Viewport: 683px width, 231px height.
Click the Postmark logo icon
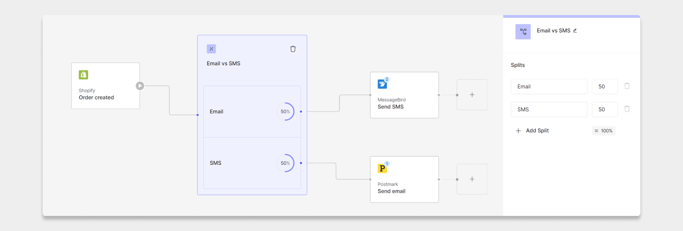(x=382, y=169)
